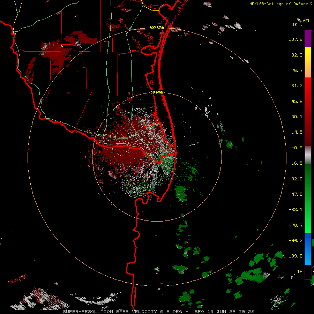Select the -0.9 legend value
Screen dimensions: 314x314
297,148
